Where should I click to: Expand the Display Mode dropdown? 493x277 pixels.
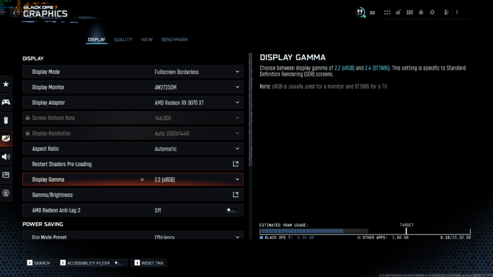pos(237,72)
